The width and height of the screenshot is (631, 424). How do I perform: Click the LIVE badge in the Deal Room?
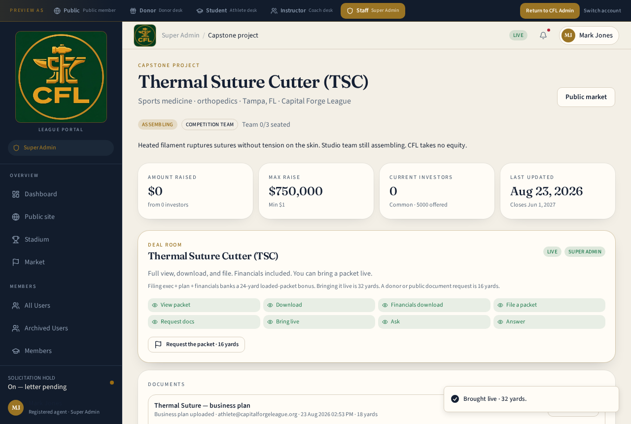point(552,252)
